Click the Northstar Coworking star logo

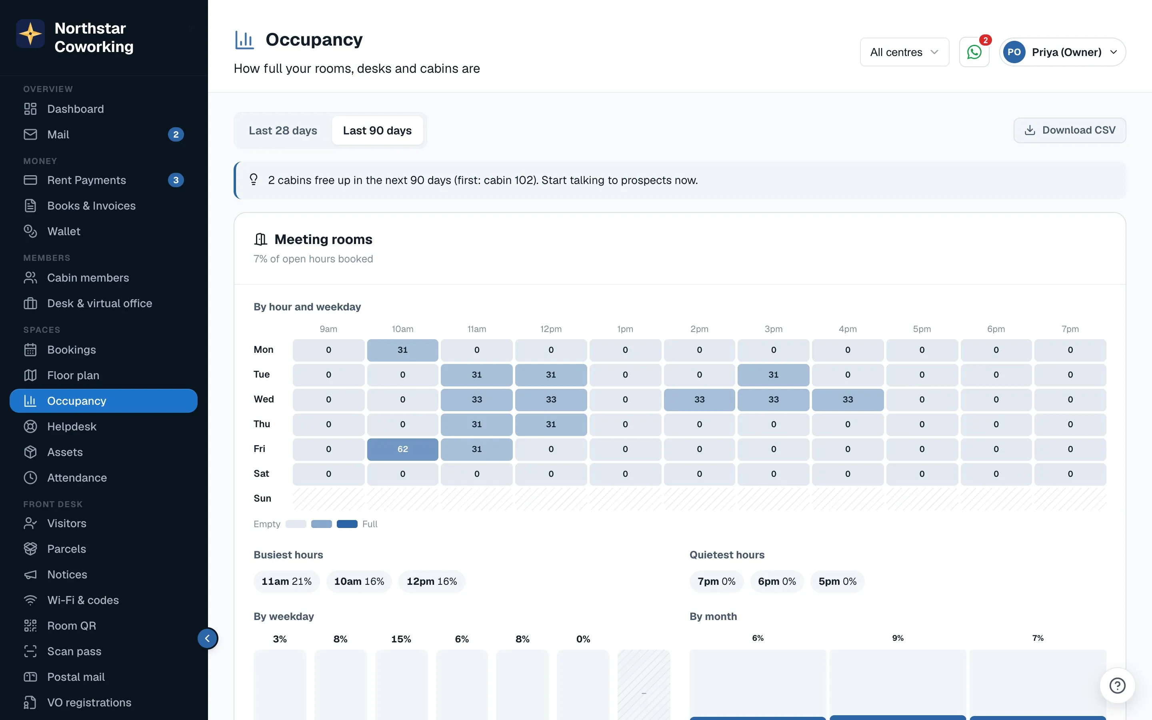click(x=30, y=34)
